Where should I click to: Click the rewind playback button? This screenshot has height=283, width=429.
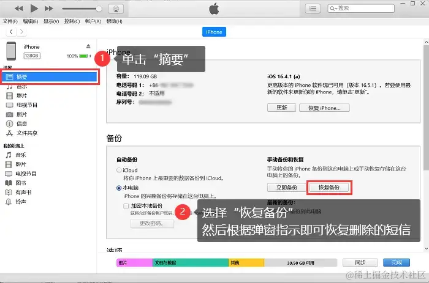(19, 9)
